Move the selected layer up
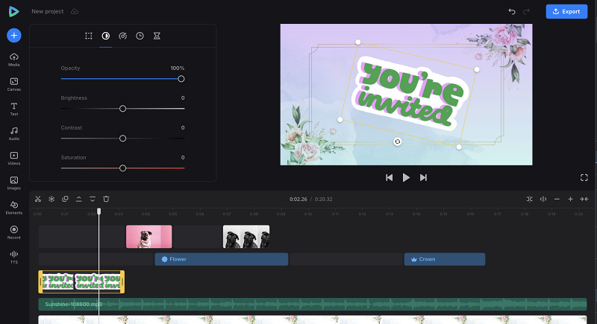 [79, 199]
